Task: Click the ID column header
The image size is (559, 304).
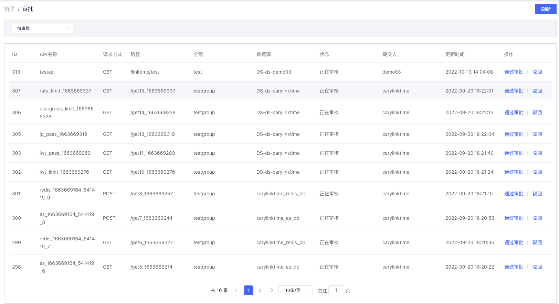Action: pyautogui.click(x=14, y=54)
